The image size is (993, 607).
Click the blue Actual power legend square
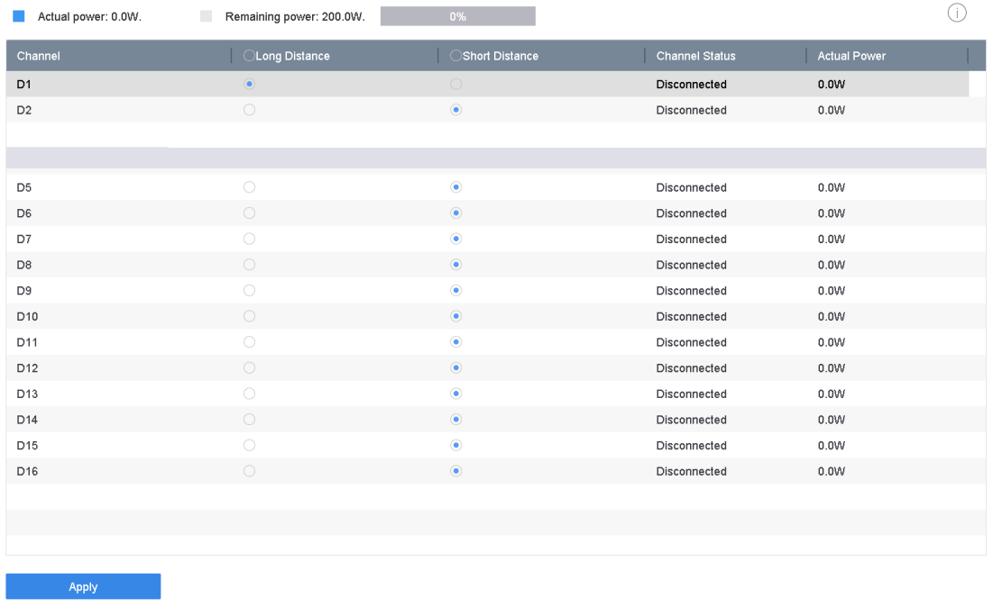click(x=19, y=16)
